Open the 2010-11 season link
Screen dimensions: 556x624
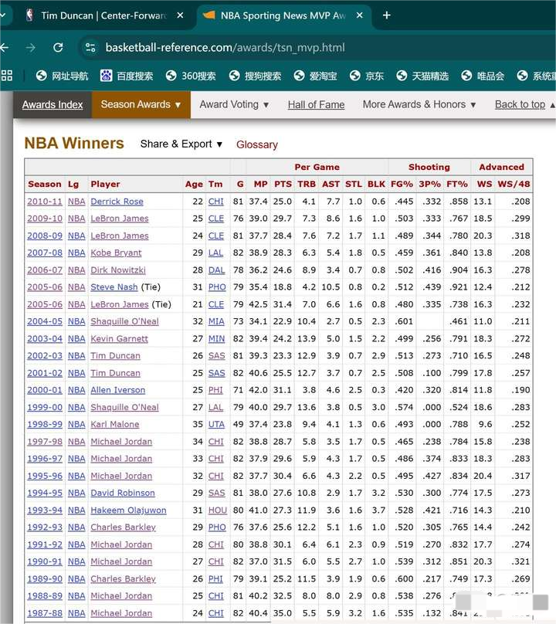tap(45, 202)
